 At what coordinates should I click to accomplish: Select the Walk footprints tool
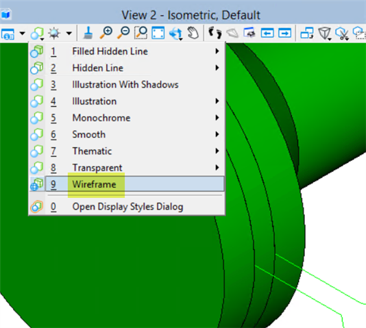tap(215, 33)
